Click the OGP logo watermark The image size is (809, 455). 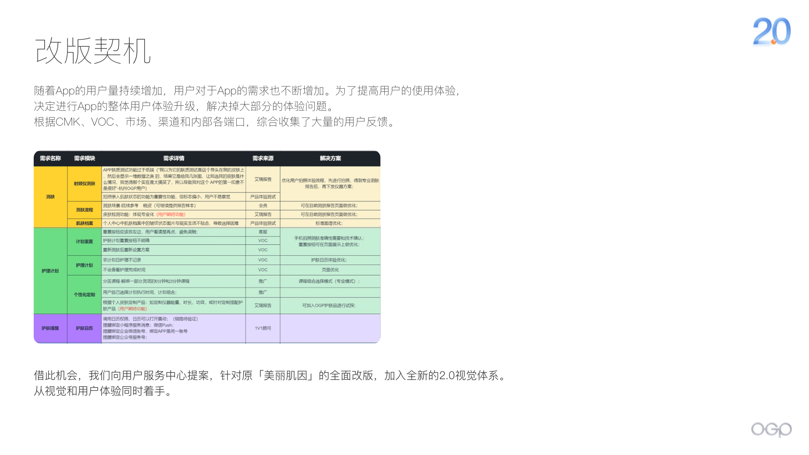[x=771, y=429]
